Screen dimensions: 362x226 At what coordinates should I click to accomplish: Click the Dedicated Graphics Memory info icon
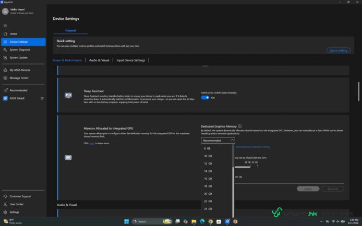[x=239, y=126]
